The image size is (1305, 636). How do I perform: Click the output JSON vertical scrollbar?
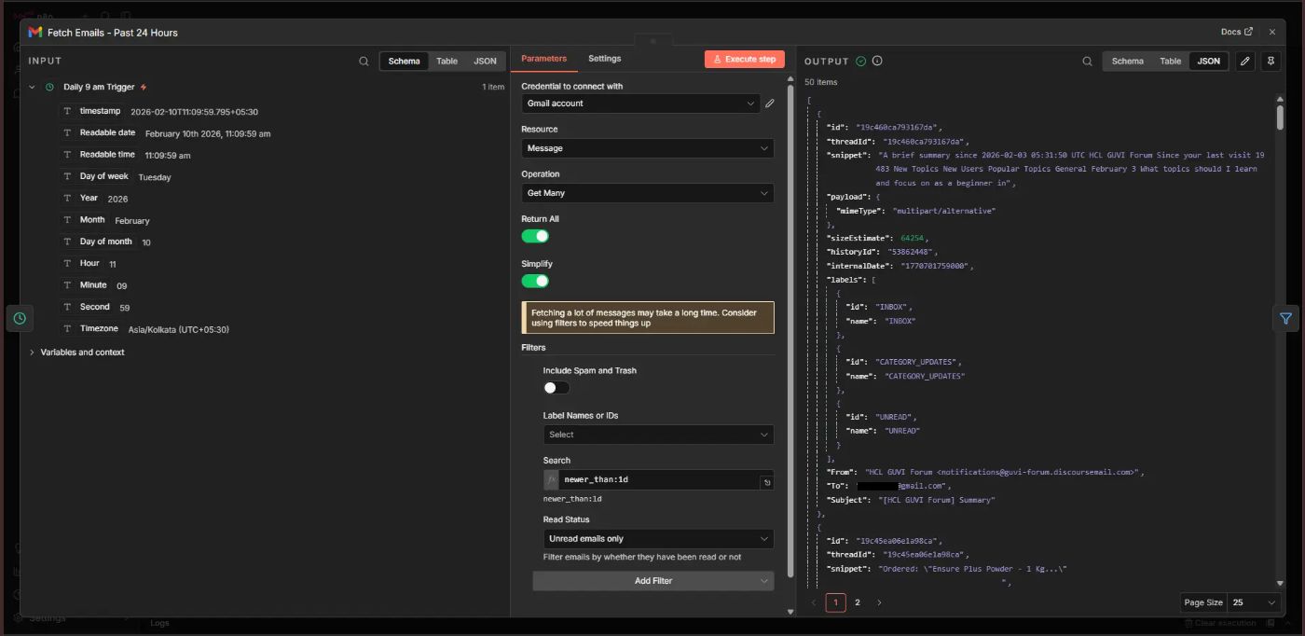[1280, 117]
